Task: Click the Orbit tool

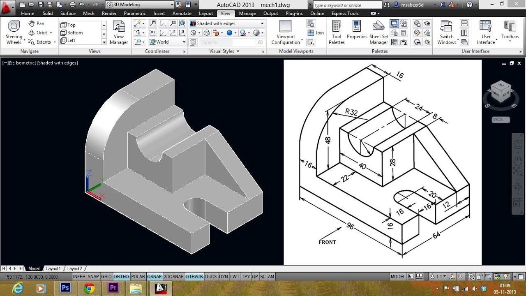Action: (39, 32)
